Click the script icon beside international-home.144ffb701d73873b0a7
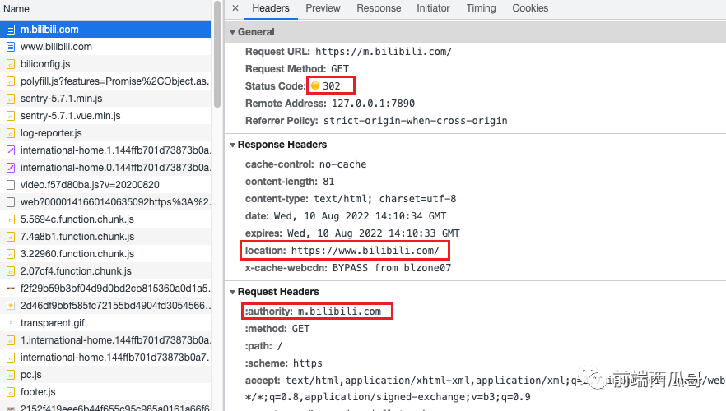Screen dimensions: 726x411 [10, 358]
